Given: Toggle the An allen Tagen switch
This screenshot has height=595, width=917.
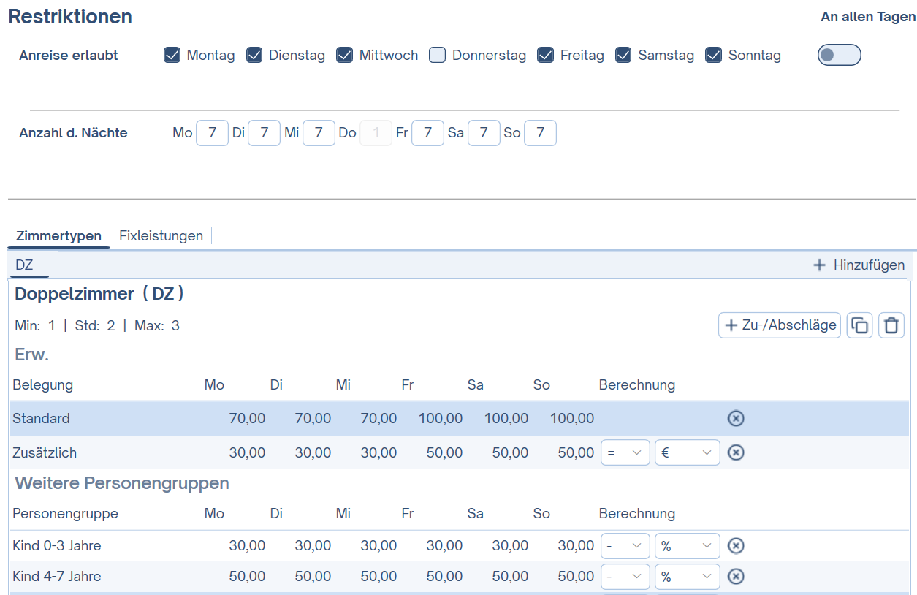Looking at the screenshot, I should coord(839,55).
